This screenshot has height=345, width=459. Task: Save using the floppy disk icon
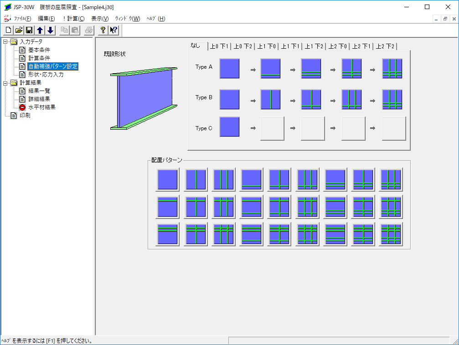tap(29, 30)
